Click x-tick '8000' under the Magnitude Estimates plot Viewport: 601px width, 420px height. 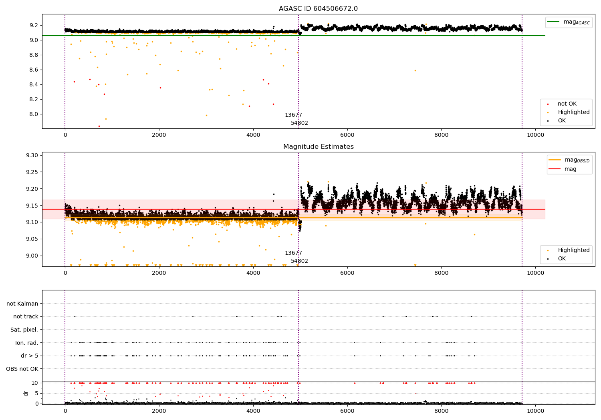coord(441,273)
